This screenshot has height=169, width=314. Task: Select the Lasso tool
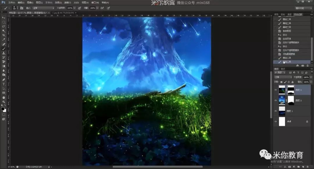click(x=3, y=26)
